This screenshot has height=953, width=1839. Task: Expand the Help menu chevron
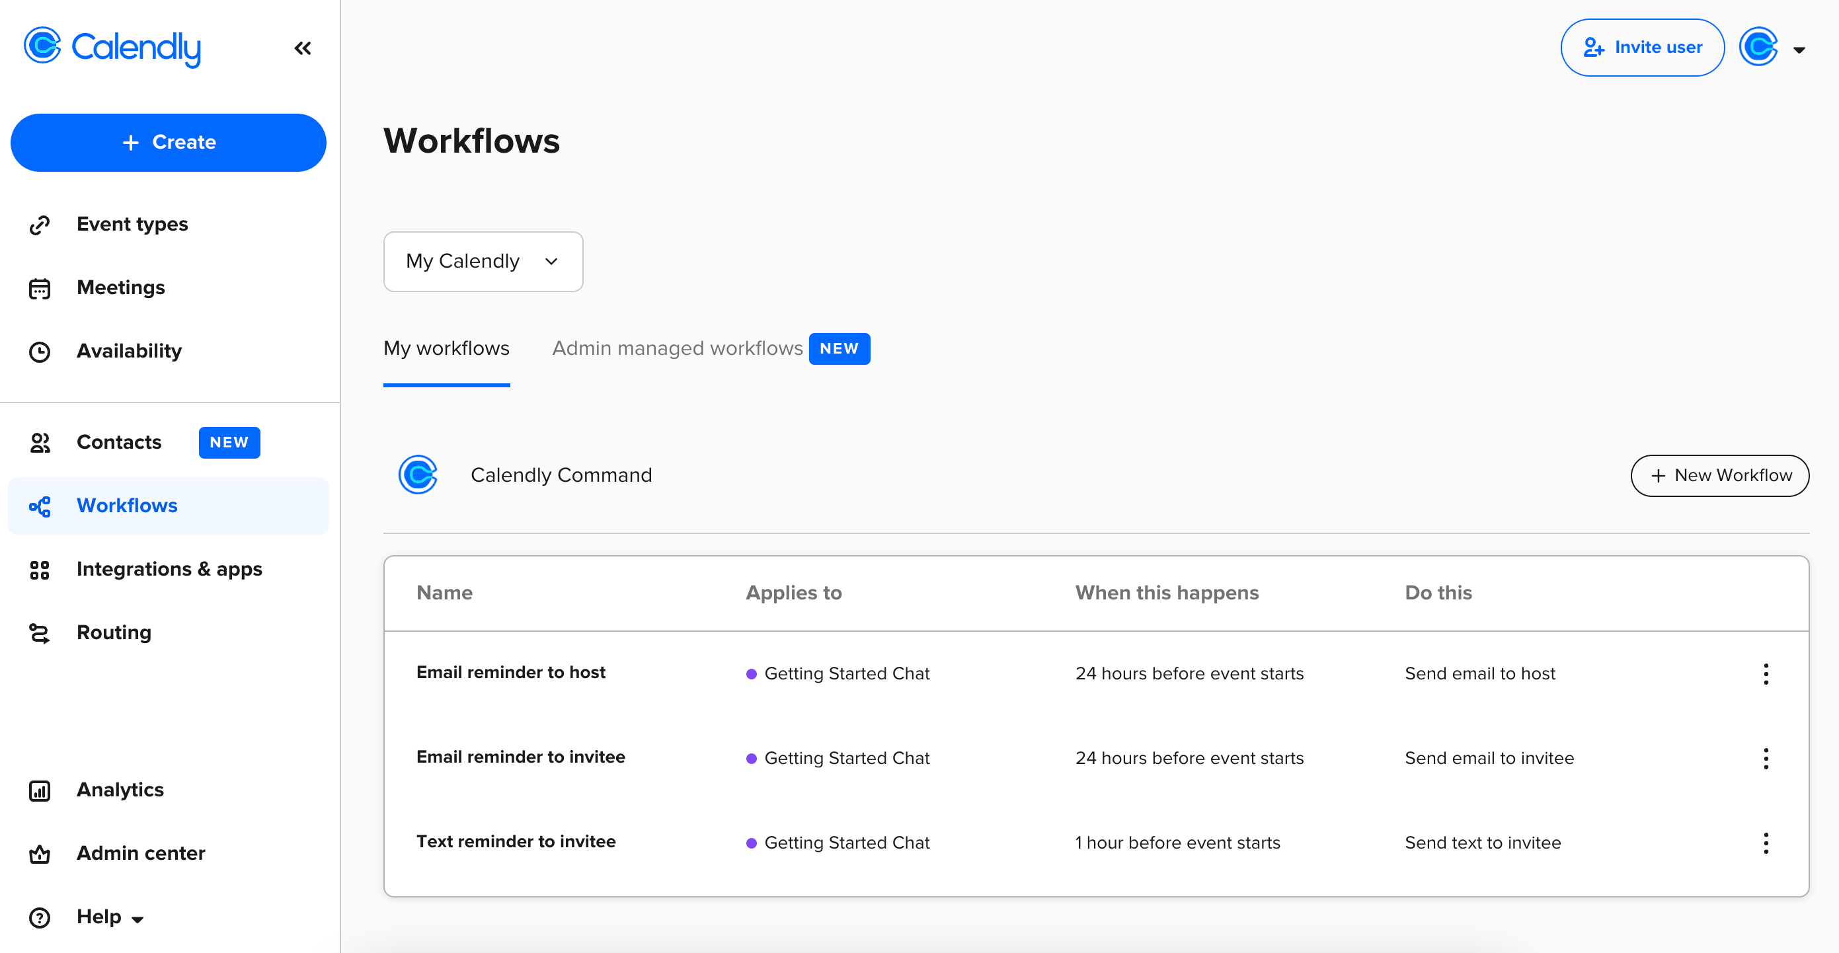pos(137,919)
